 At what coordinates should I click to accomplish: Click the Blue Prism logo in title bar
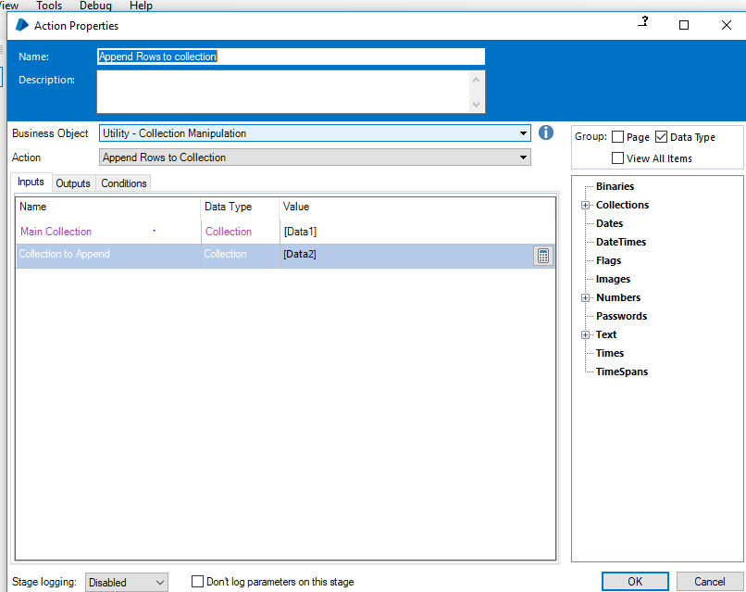click(22, 25)
